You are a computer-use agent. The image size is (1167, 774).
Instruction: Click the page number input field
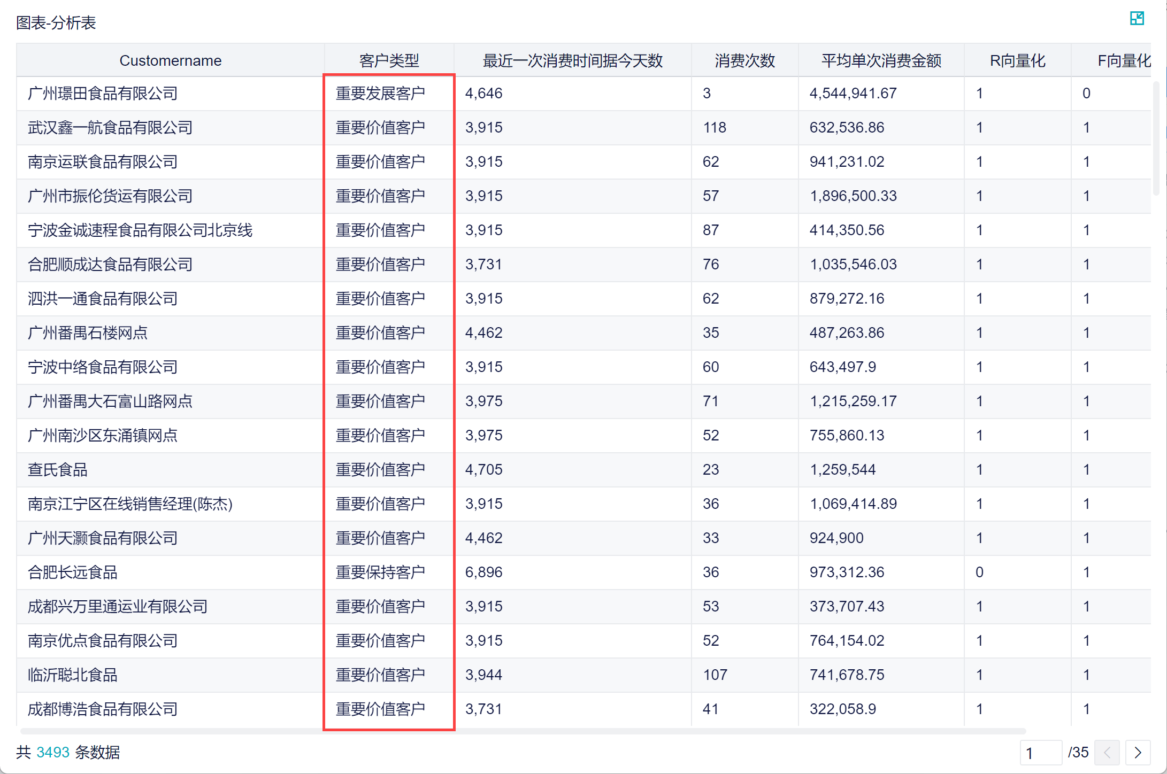(x=1040, y=753)
